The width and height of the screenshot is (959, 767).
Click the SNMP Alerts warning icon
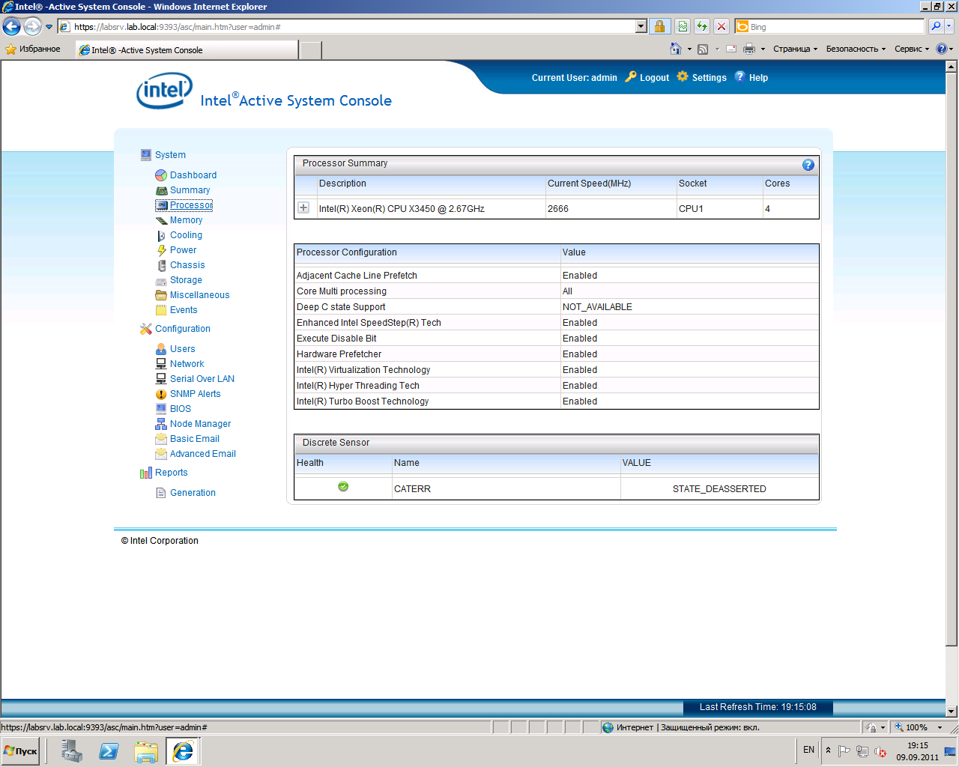(x=161, y=394)
